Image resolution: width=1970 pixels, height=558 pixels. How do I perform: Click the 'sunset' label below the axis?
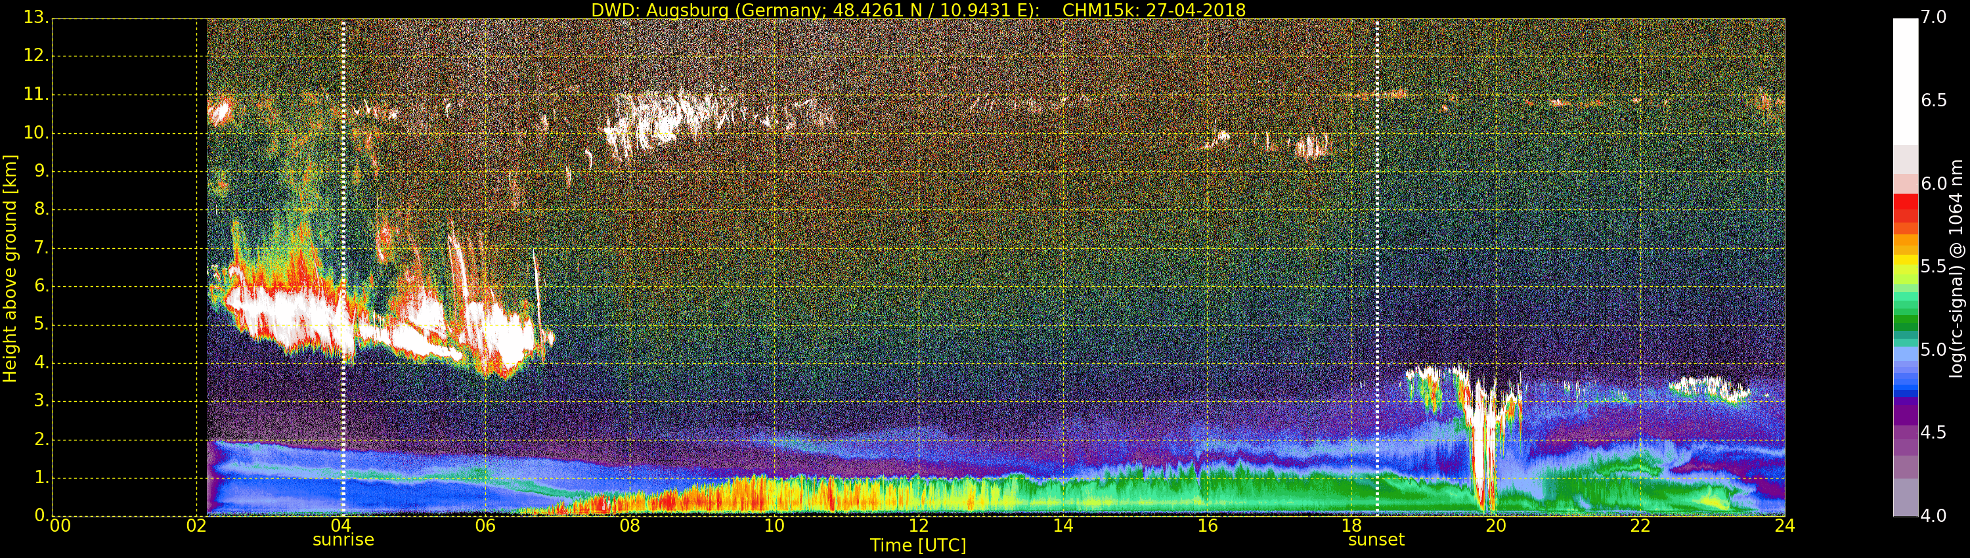tap(1376, 540)
